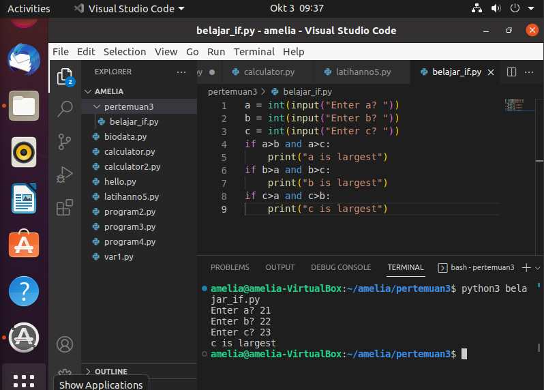
Task: Click the split editor right icon
Action: 511,72
